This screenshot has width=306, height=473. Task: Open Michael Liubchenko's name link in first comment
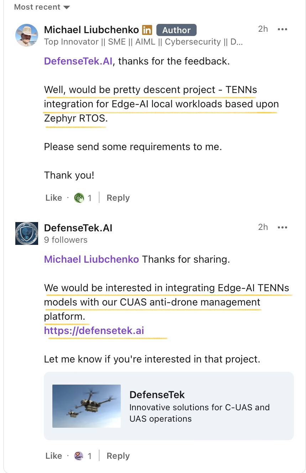tap(91, 30)
